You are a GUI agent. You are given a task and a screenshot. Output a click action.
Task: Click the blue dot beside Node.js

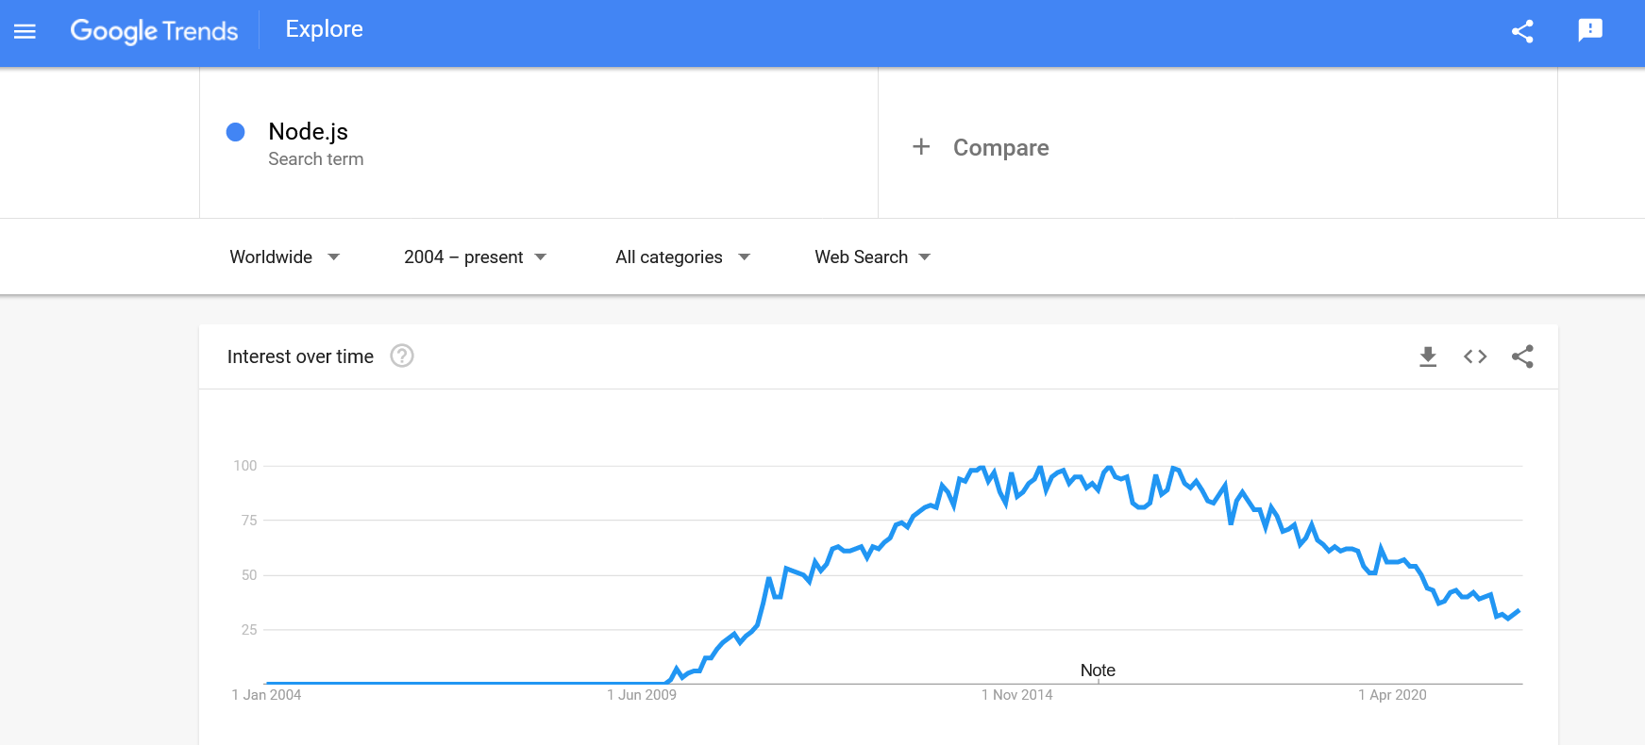coord(234,132)
